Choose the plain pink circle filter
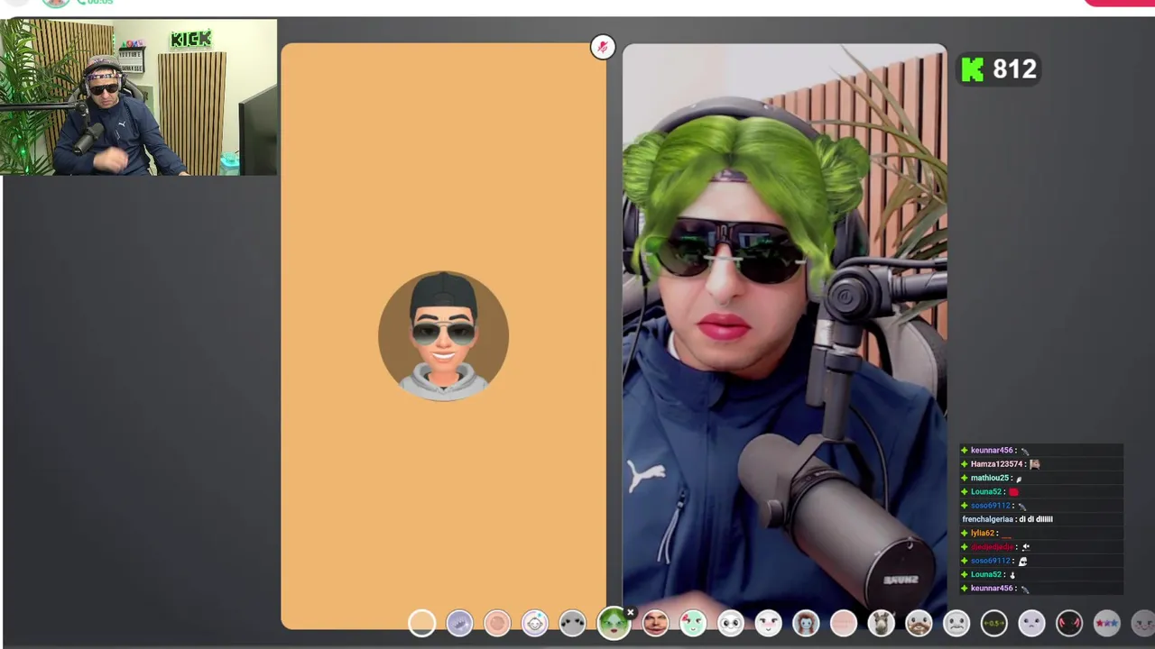Screen dimensions: 1155x649 (x=844, y=623)
